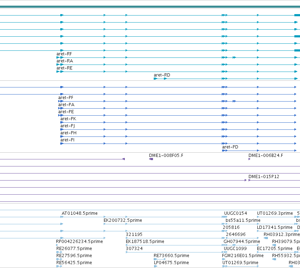This screenshot has height=268, width=300.
Task: Select the 205816 EST label
Action: pyautogui.click(x=231, y=227)
